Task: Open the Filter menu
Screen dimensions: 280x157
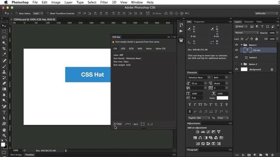Action: pos(104,2)
